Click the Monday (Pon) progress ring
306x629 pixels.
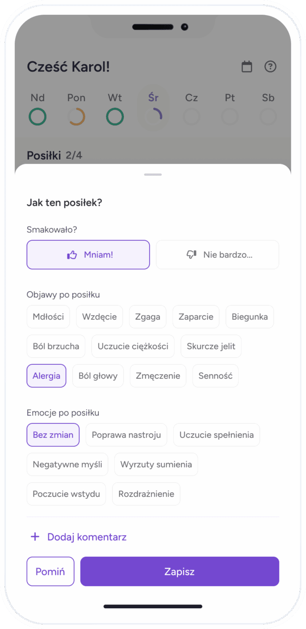click(x=76, y=117)
